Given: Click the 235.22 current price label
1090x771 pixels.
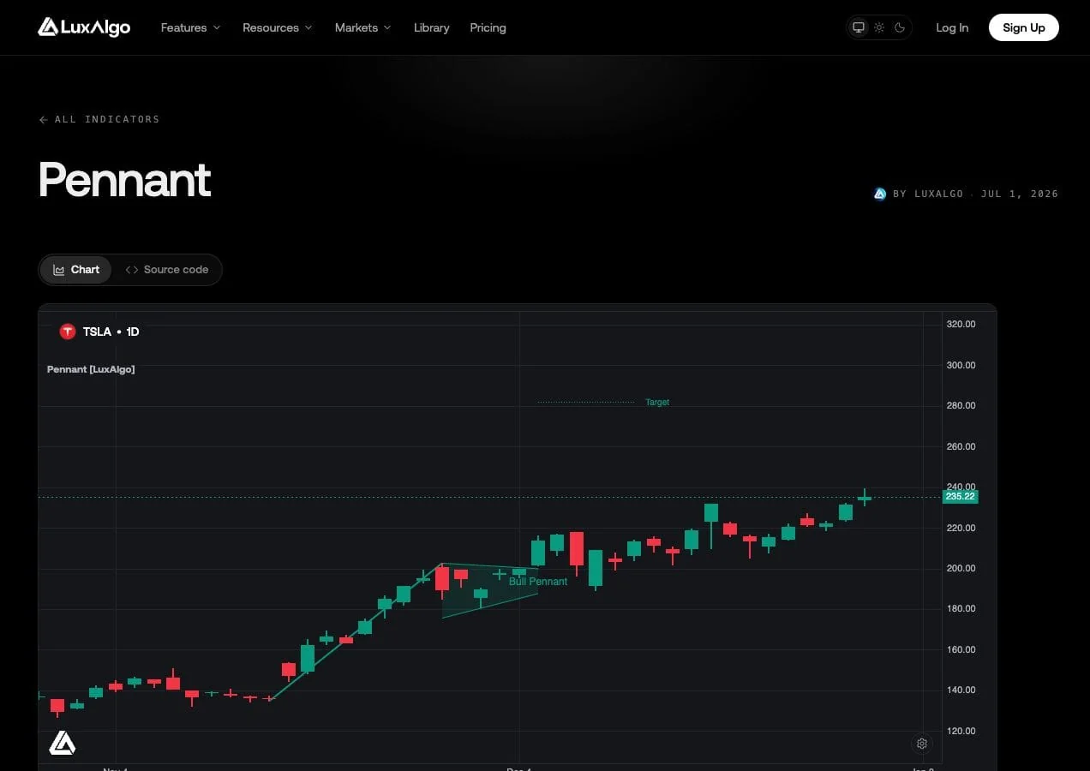Looking at the screenshot, I should coord(960,497).
